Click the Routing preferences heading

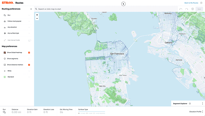click(11, 9)
